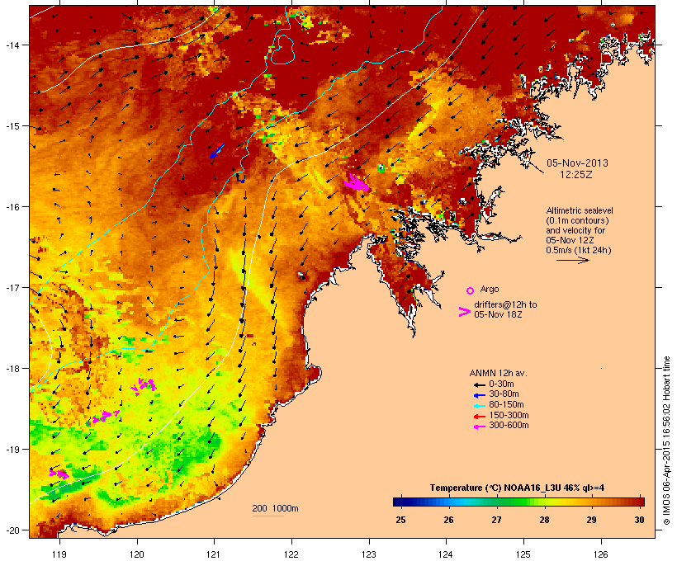Click the cyan 80-150m arrow in legend
Screen dimensions: 677x561
(480, 406)
